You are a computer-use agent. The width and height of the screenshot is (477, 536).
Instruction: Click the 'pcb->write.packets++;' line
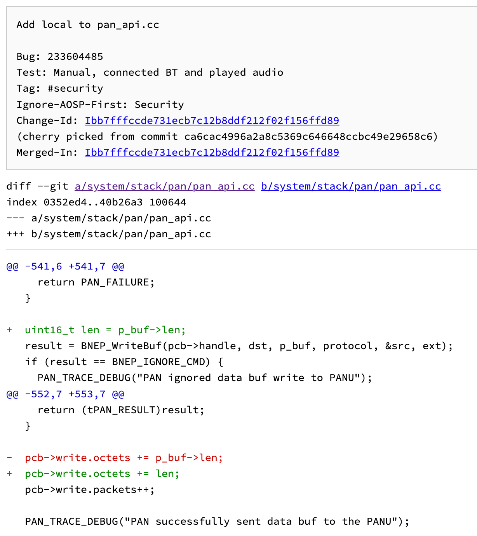click(x=90, y=490)
